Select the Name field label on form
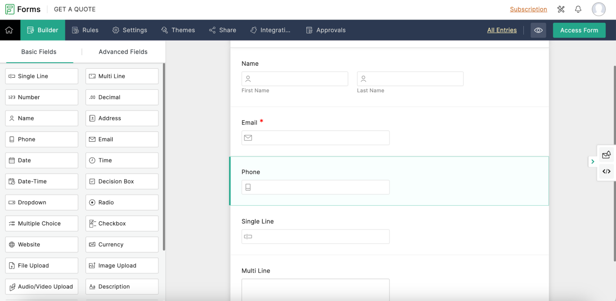The height and width of the screenshot is (301, 616). tap(250, 64)
